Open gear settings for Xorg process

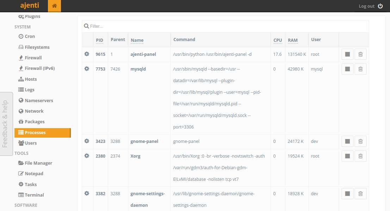click(x=87, y=156)
